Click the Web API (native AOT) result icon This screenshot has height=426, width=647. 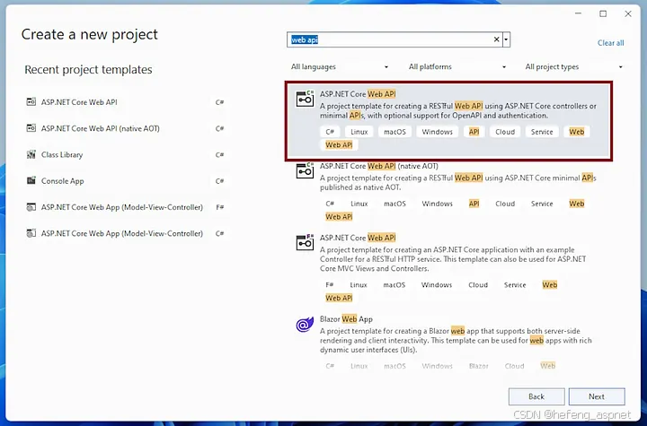click(x=305, y=170)
